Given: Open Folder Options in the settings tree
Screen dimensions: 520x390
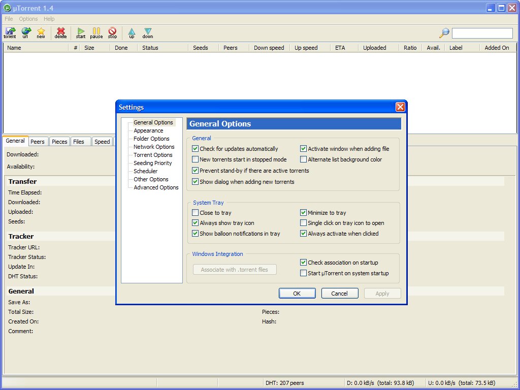Looking at the screenshot, I should point(151,139).
